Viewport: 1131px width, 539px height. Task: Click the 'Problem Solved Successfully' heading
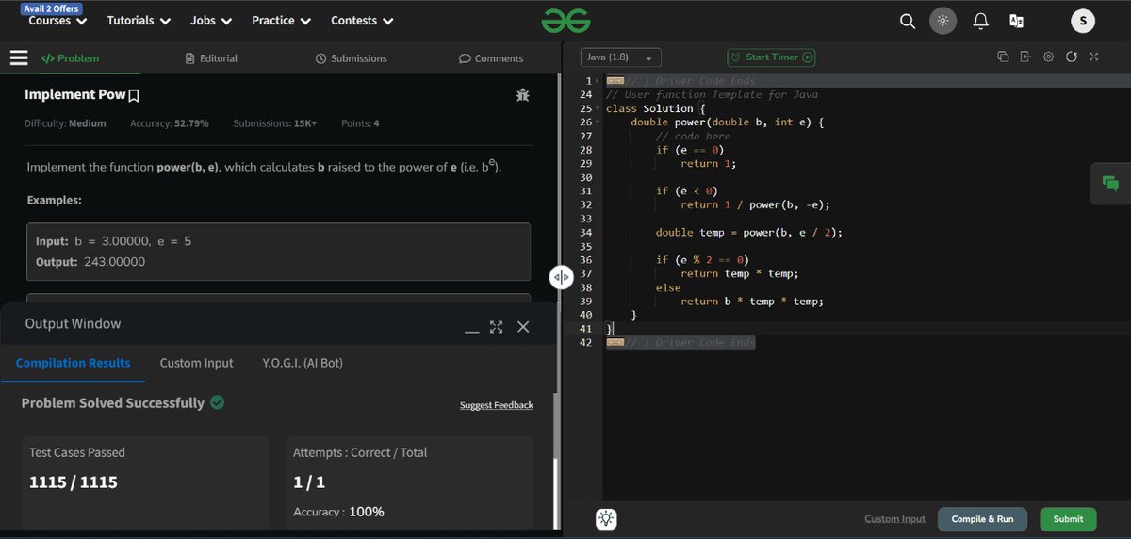[112, 402]
